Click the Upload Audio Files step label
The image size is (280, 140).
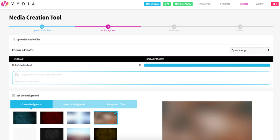[x=42, y=31]
